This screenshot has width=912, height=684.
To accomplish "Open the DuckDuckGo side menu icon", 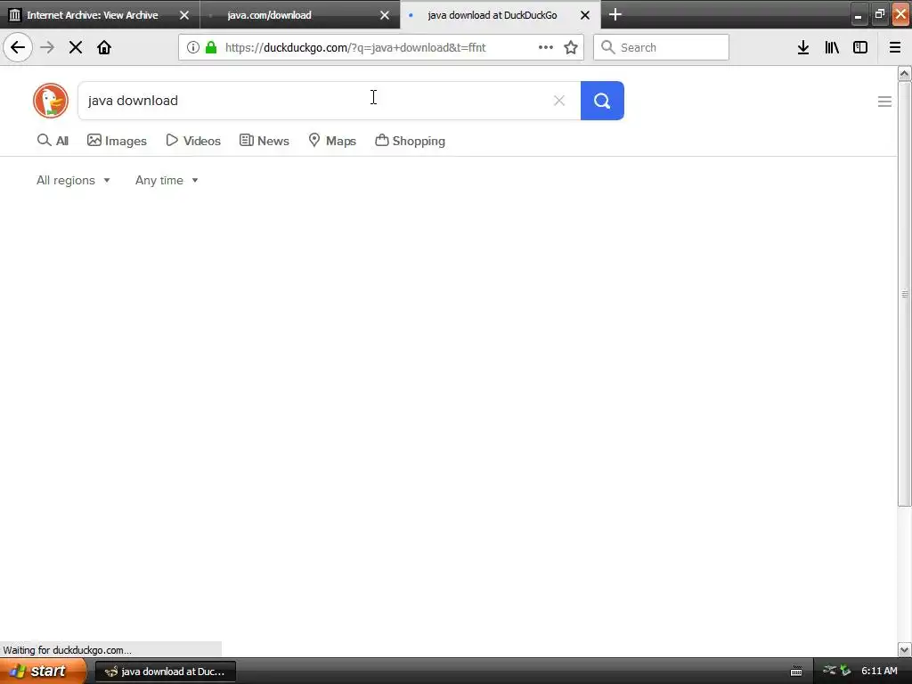I will click(x=884, y=102).
